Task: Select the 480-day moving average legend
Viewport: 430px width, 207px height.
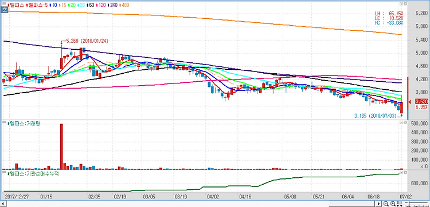Action: pos(124,5)
